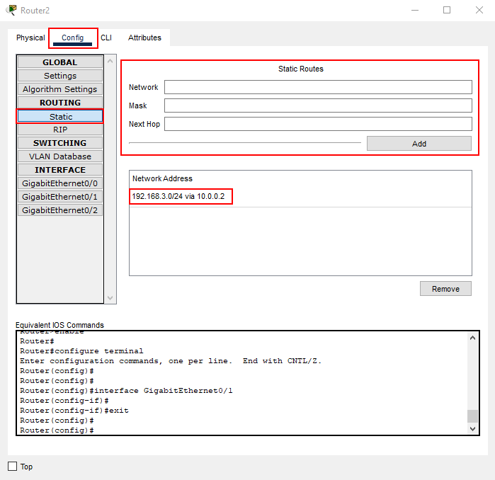Add the static route
Image resolution: width=495 pixels, height=480 pixels.
coord(419,144)
